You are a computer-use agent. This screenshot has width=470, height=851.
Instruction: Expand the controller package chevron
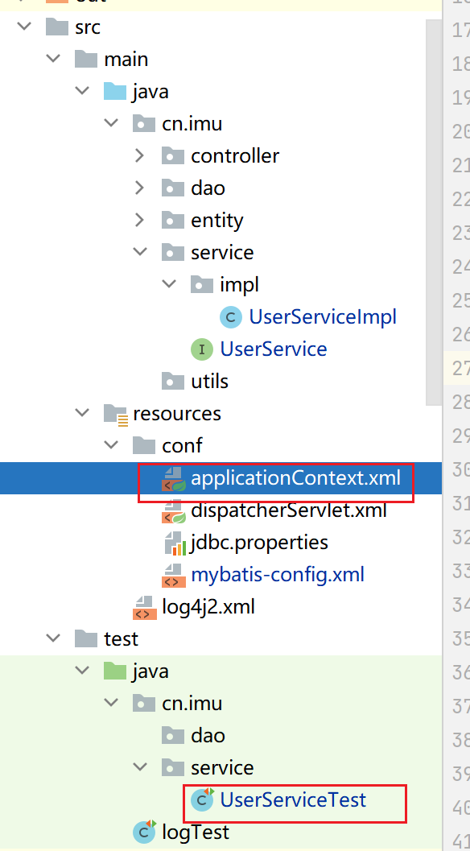pos(140,155)
